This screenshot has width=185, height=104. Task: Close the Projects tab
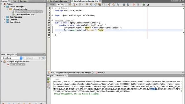click(9, 1)
